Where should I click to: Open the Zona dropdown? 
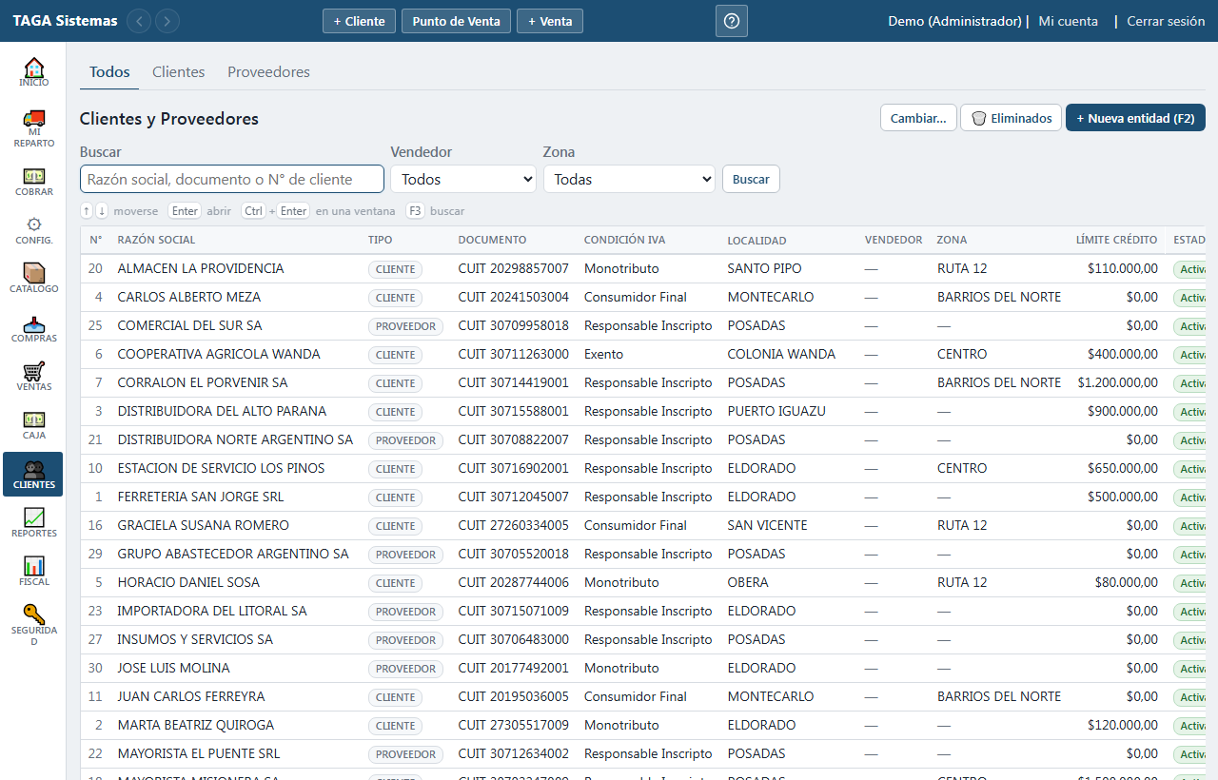pyautogui.click(x=629, y=179)
